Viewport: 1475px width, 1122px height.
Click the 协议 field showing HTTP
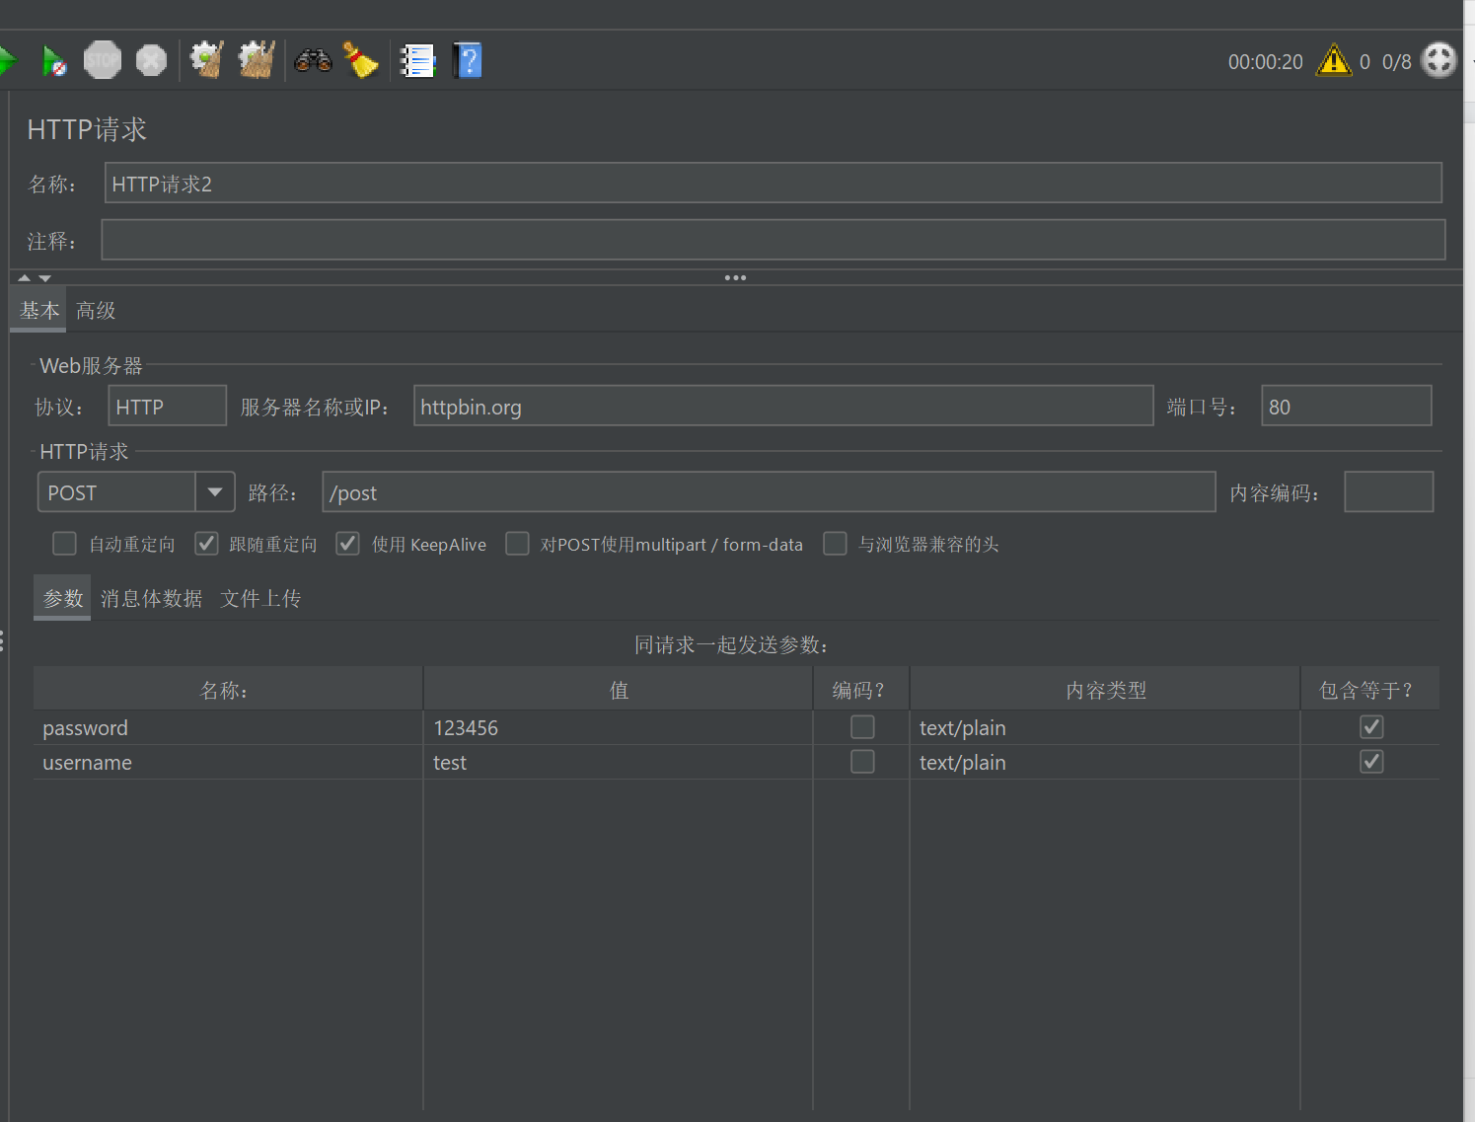tap(168, 407)
